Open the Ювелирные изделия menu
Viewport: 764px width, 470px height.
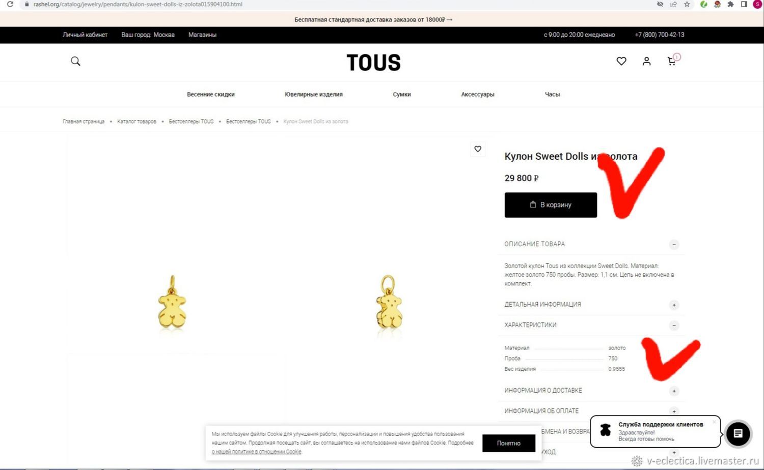point(314,95)
